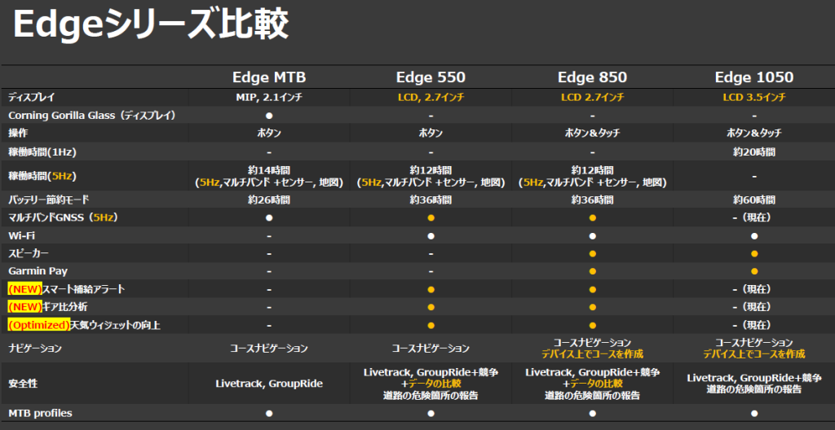Click the スピーカー yellow dot for Edge 1050
The height and width of the screenshot is (430, 835).
click(754, 253)
